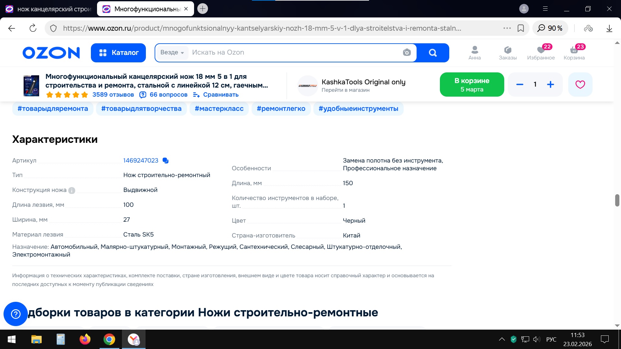Image resolution: width=621 pixels, height=349 pixels.
Task: Decrease quantity with the minus button
Action: [520, 85]
